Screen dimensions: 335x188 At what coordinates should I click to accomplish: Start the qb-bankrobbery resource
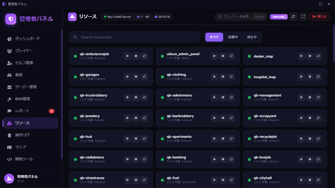coord(215,118)
